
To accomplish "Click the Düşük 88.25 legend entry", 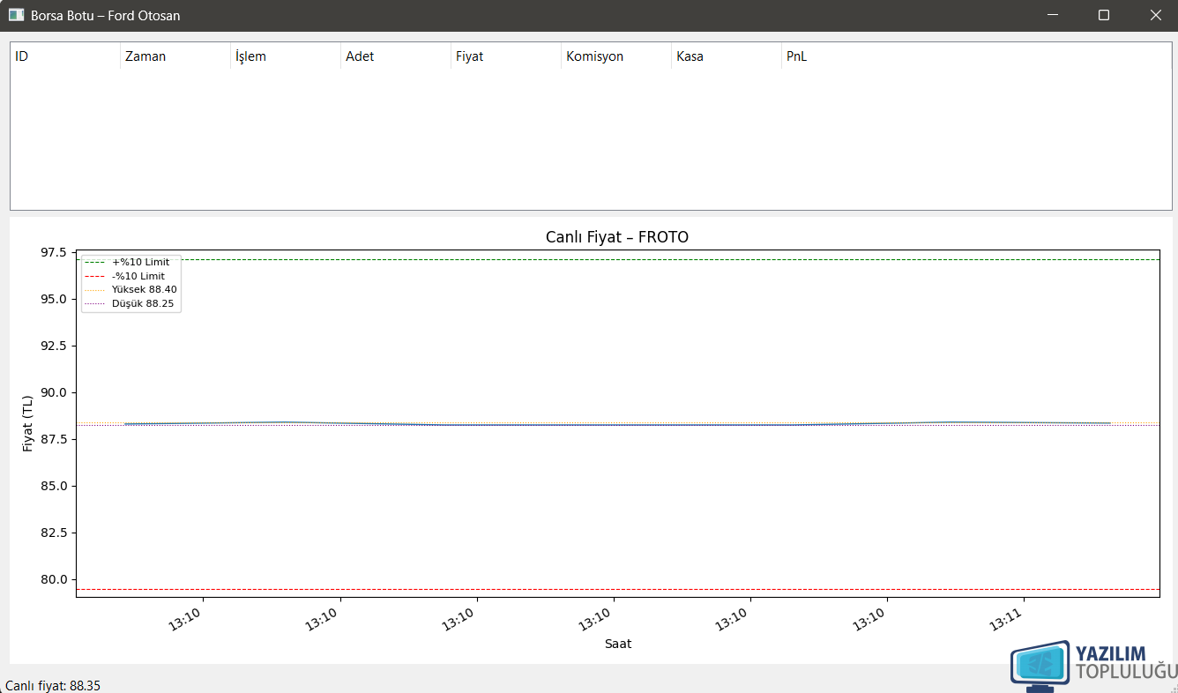I will [130, 303].
